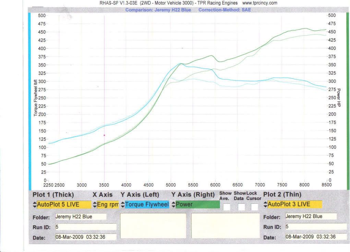The image size is (350, 252).
Task: Enable the Show Ave. checkbox
Action: click(227, 206)
